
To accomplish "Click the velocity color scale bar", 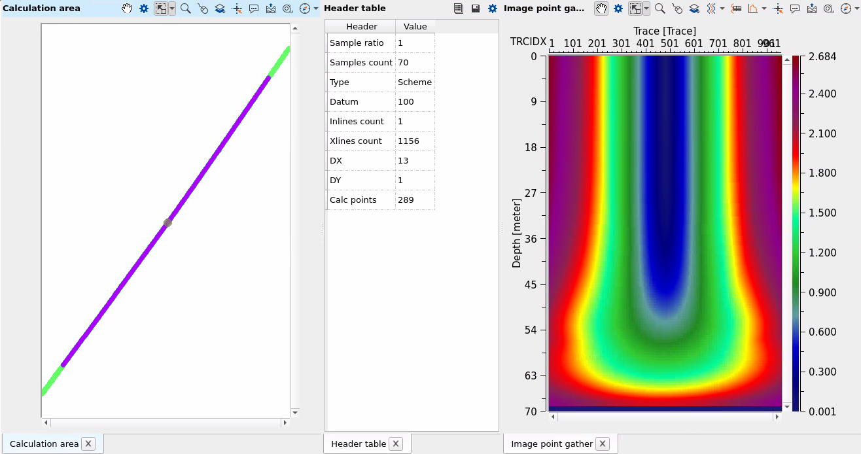I will (x=795, y=233).
